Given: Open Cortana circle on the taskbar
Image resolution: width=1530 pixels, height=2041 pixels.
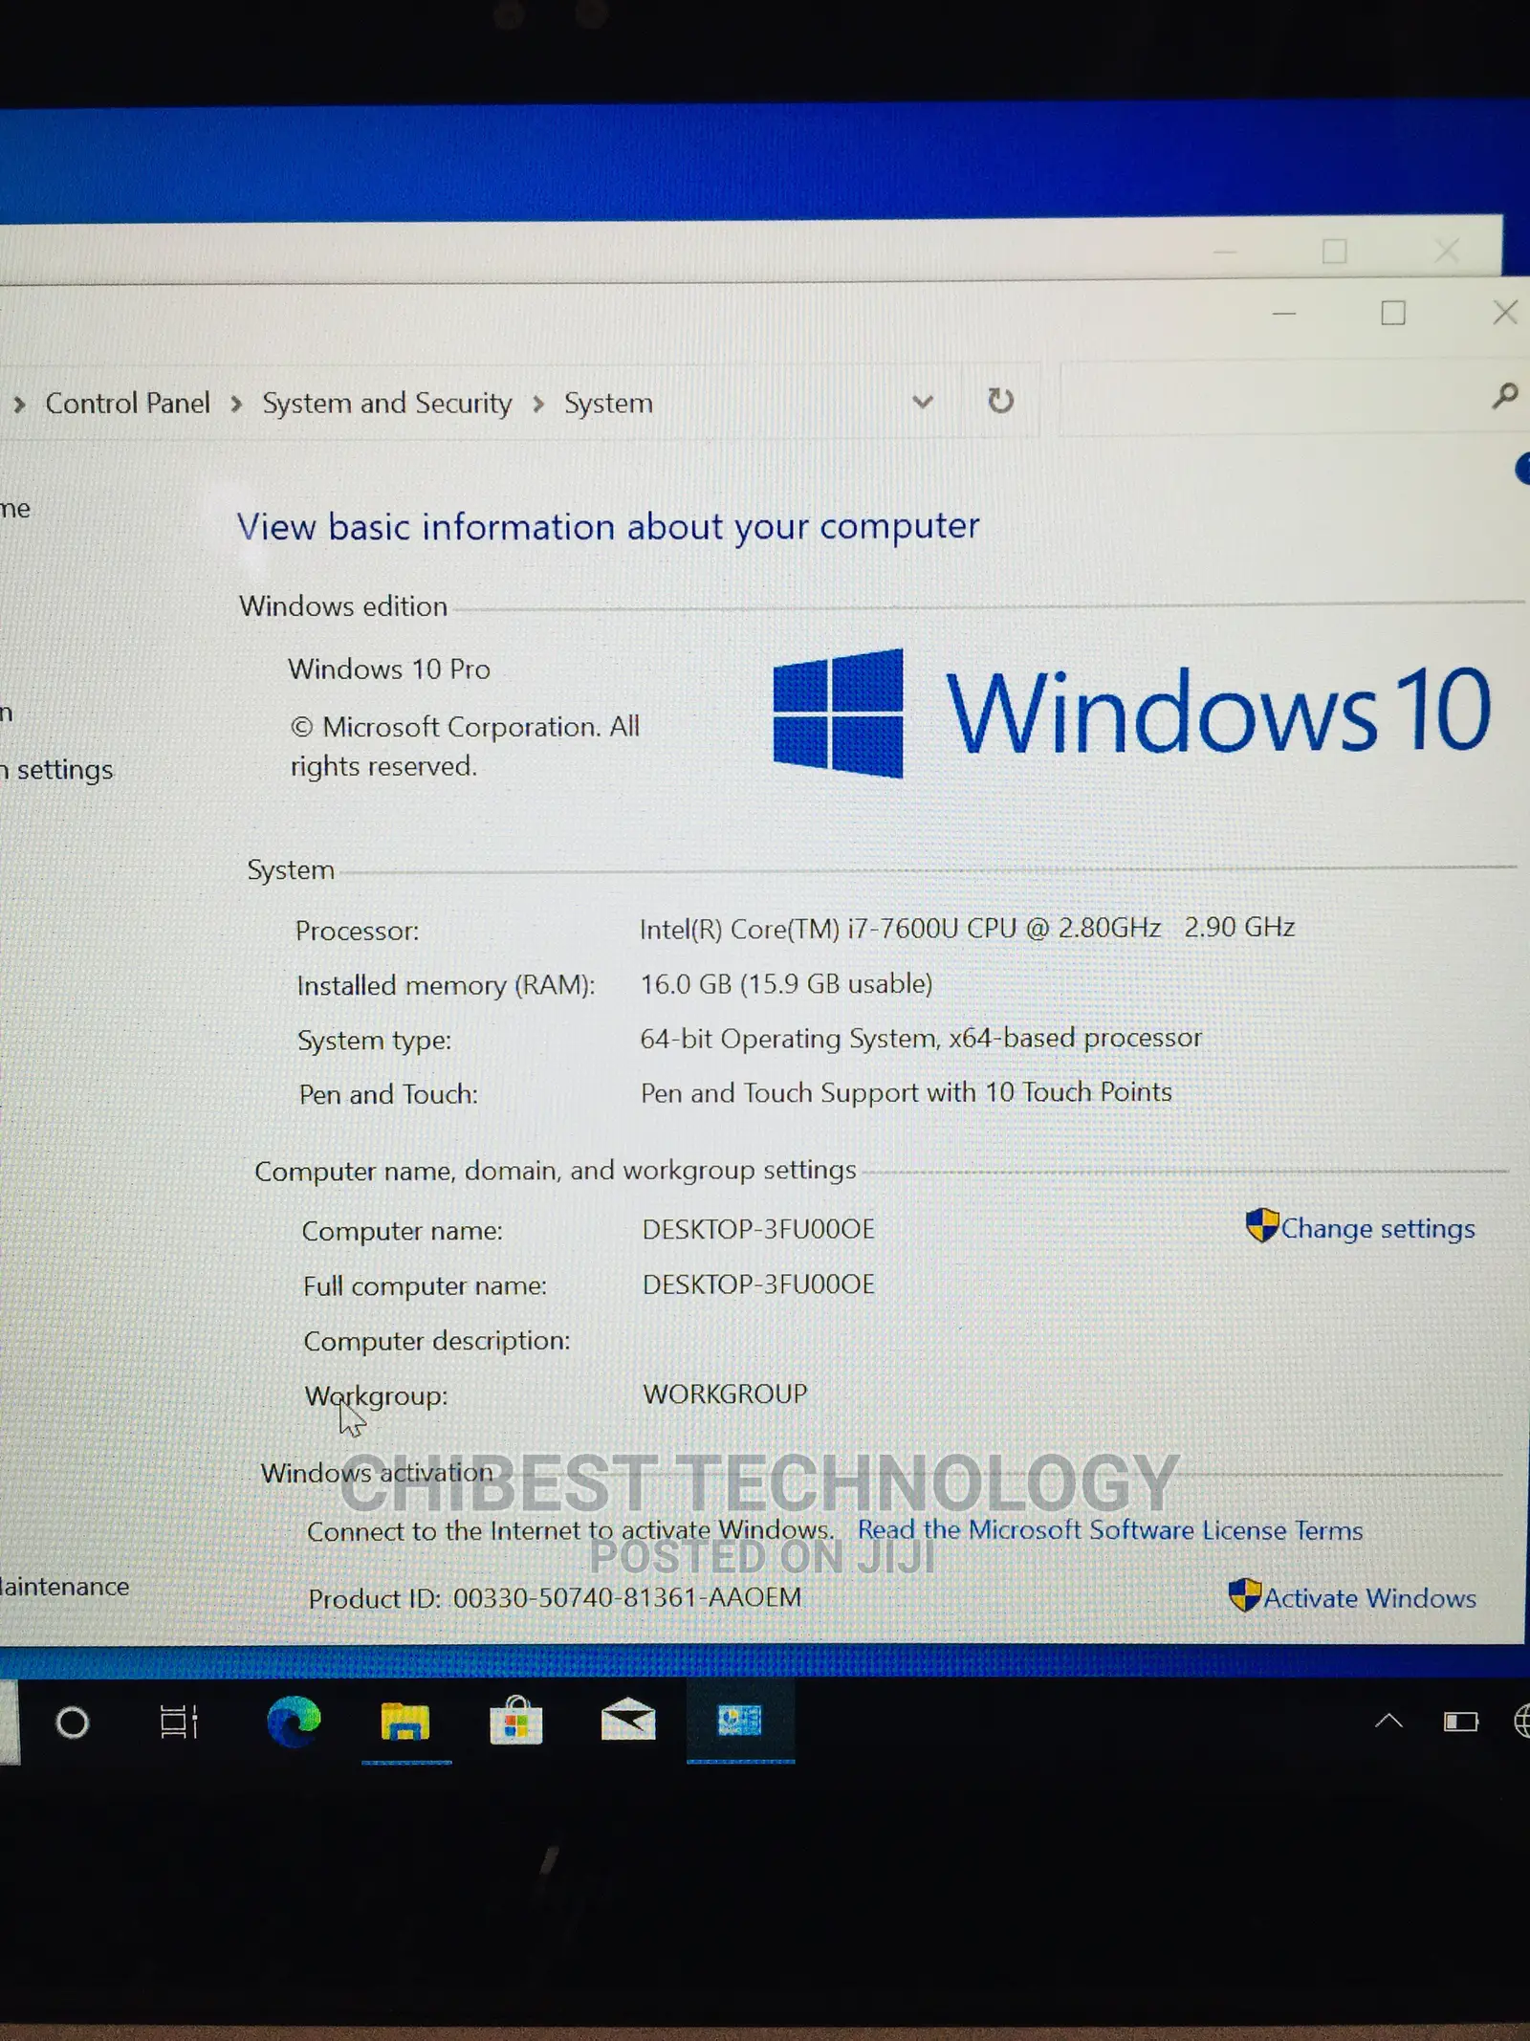Looking at the screenshot, I should point(73,1723).
